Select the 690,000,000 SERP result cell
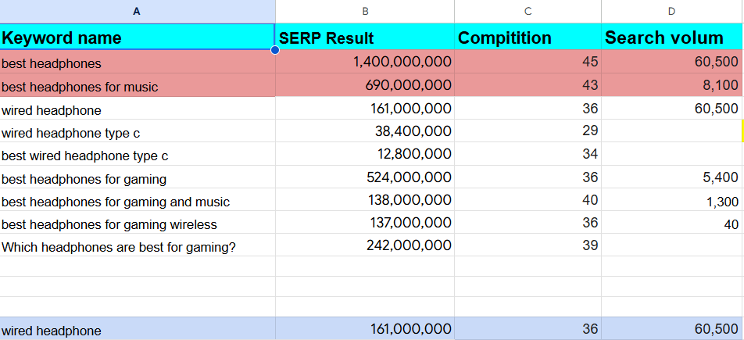Image resolution: width=744 pixels, height=340 pixels. 365,86
